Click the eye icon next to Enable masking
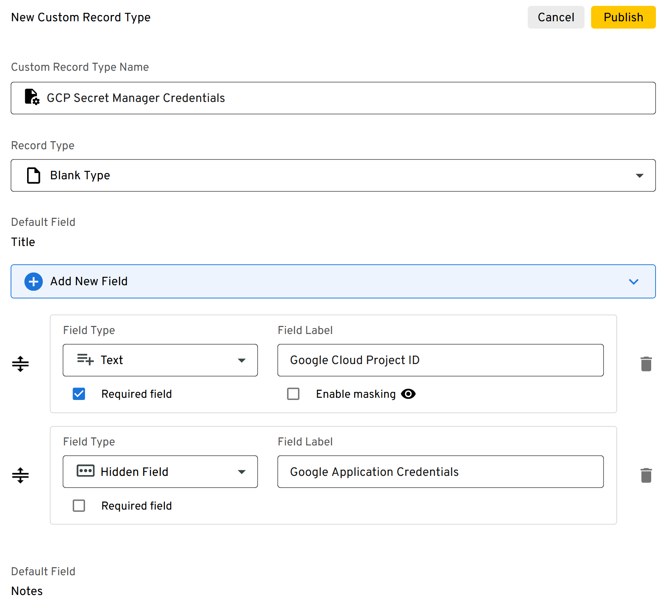Screen dimensions: 664x606 click(x=409, y=394)
